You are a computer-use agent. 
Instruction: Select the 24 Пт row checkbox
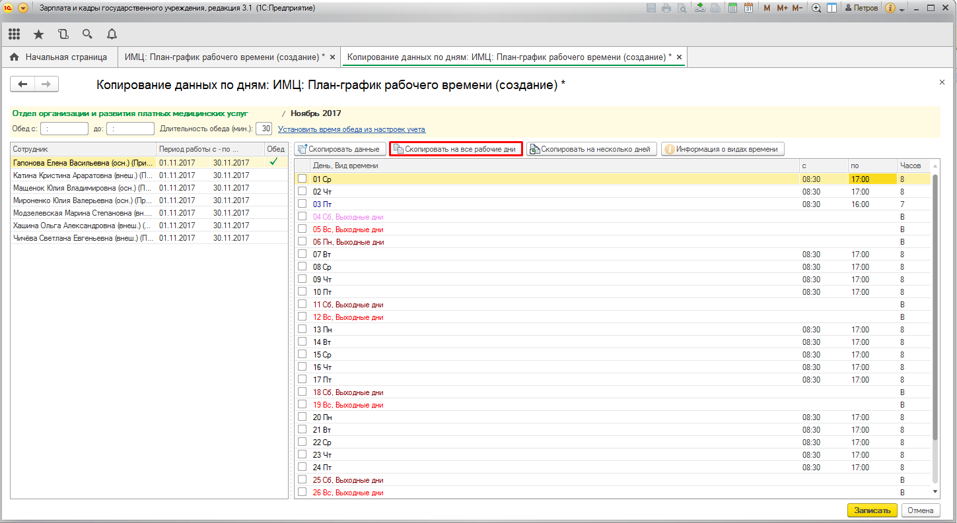[302, 468]
